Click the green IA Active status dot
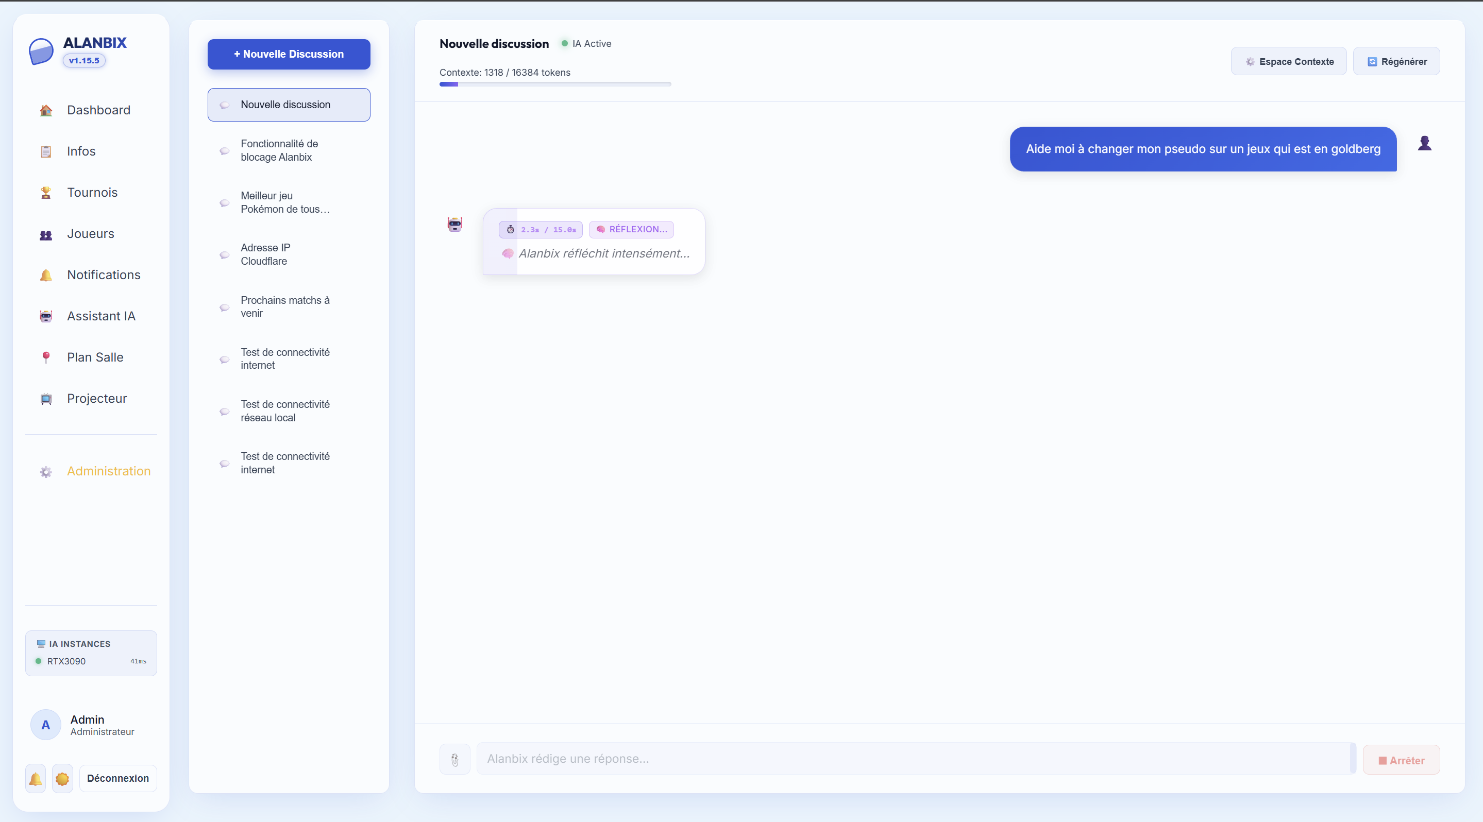1483x822 pixels. 565,43
